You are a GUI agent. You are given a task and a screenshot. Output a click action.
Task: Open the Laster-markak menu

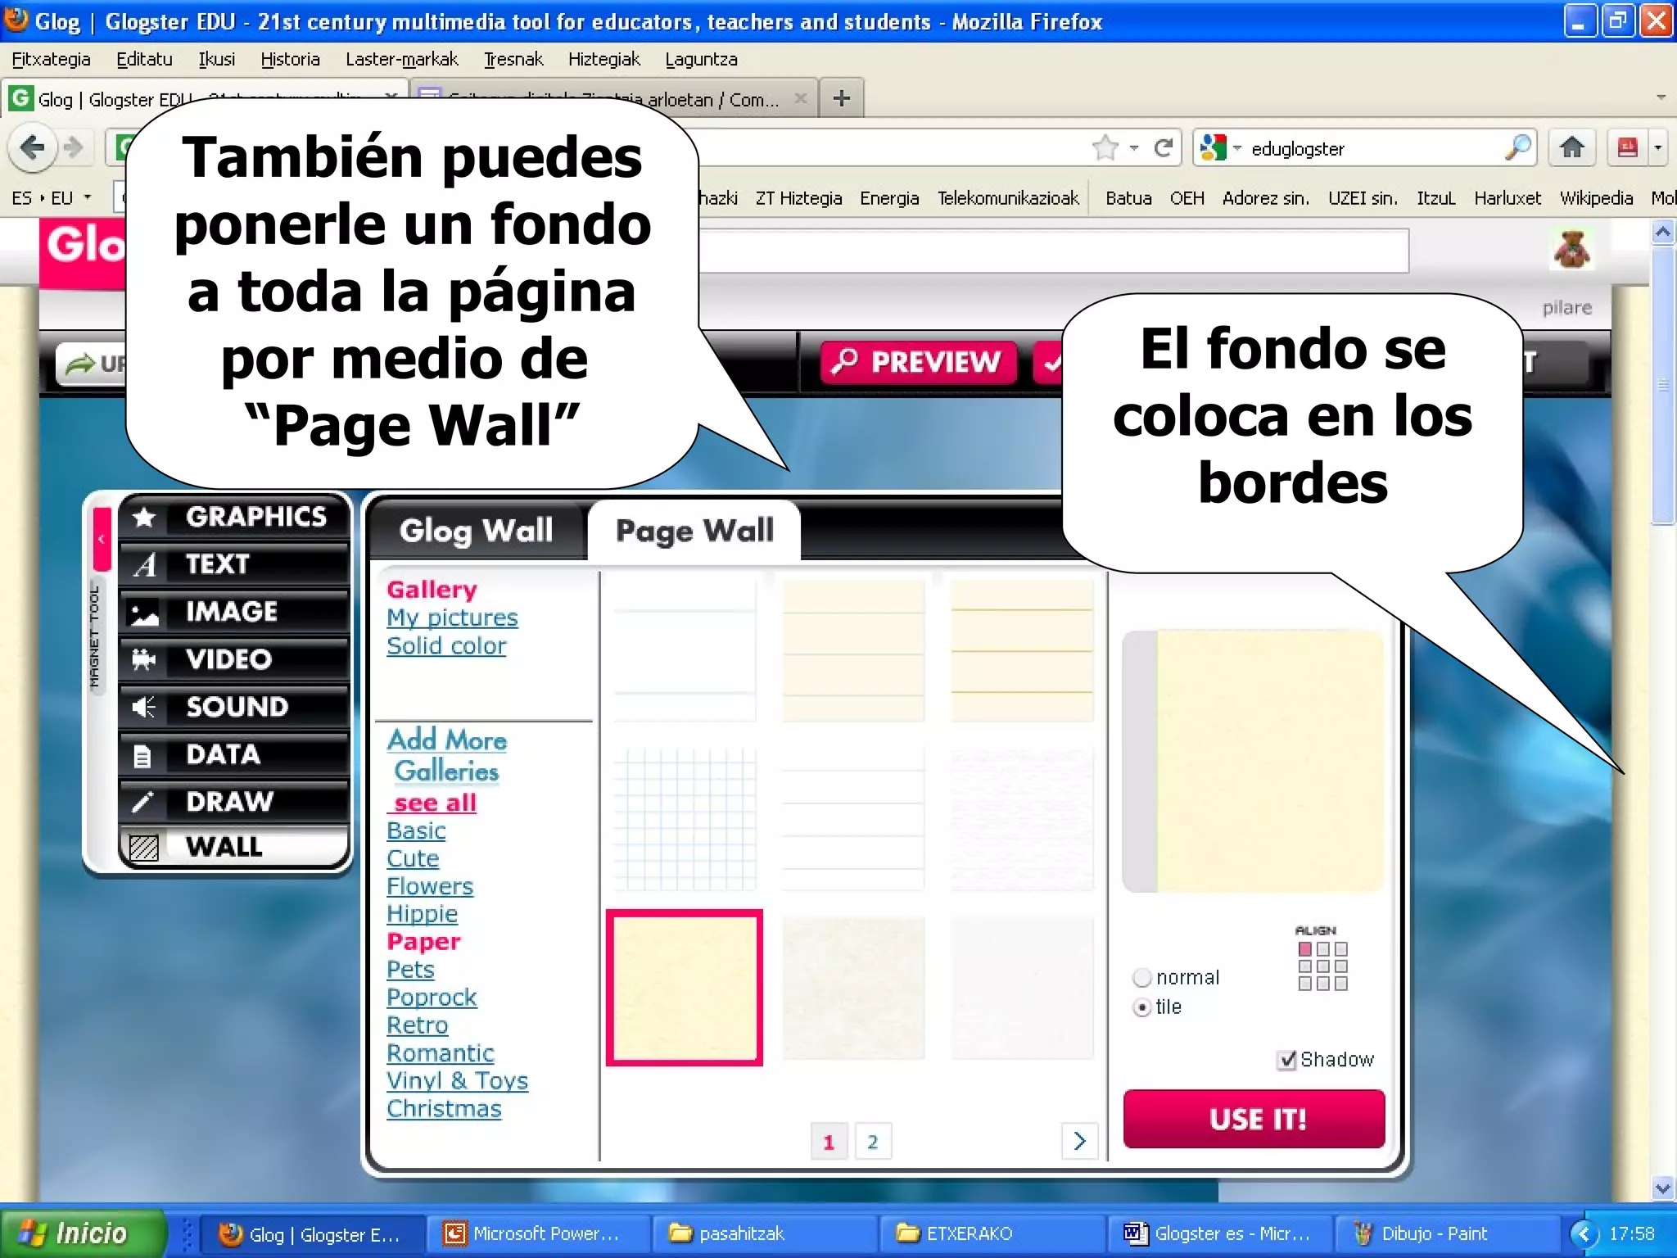pyautogui.click(x=401, y=59)
